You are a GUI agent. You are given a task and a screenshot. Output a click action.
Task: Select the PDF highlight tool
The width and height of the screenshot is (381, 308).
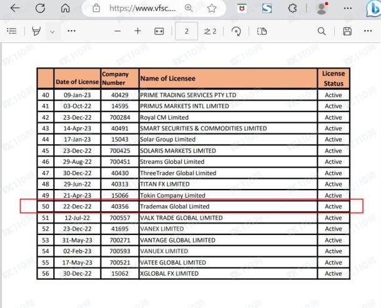tap(36, 31)
